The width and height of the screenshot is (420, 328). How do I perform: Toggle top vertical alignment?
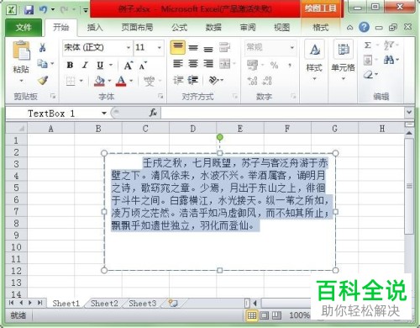pos(177,47)
